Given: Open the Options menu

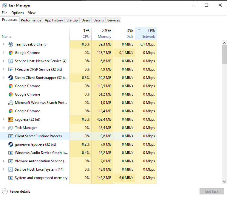Looking at the screenshot, I should 18,13.
